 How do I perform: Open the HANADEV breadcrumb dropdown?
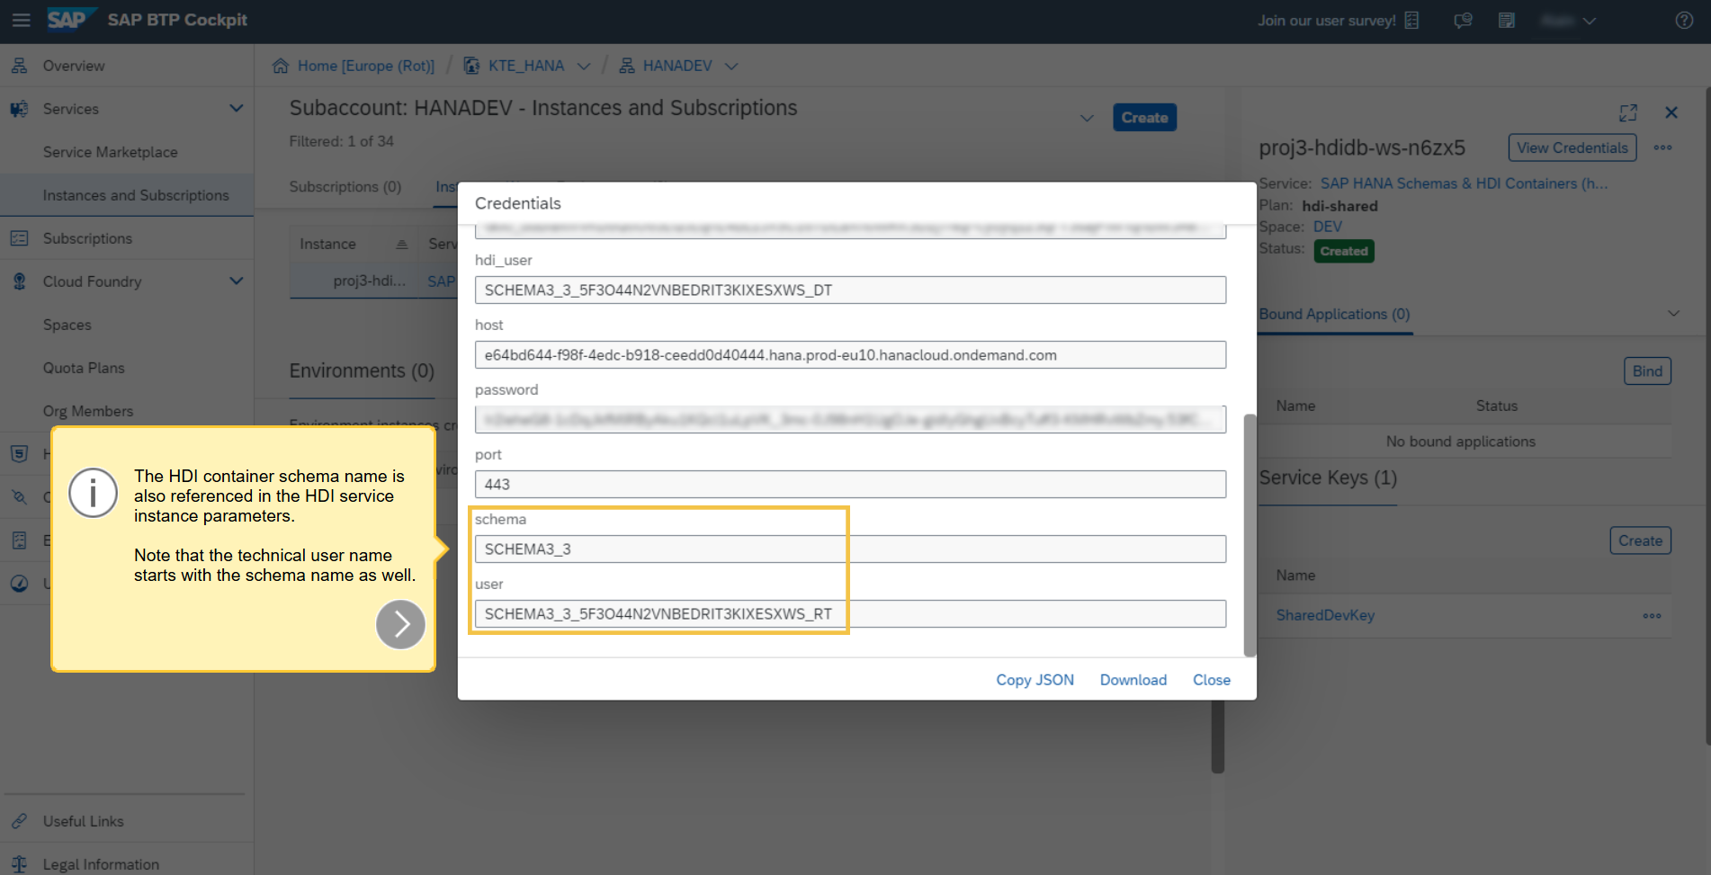[731, 66]
